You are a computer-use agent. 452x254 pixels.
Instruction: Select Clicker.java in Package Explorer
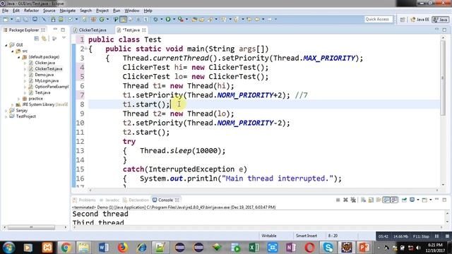click(x=44, y=63)
